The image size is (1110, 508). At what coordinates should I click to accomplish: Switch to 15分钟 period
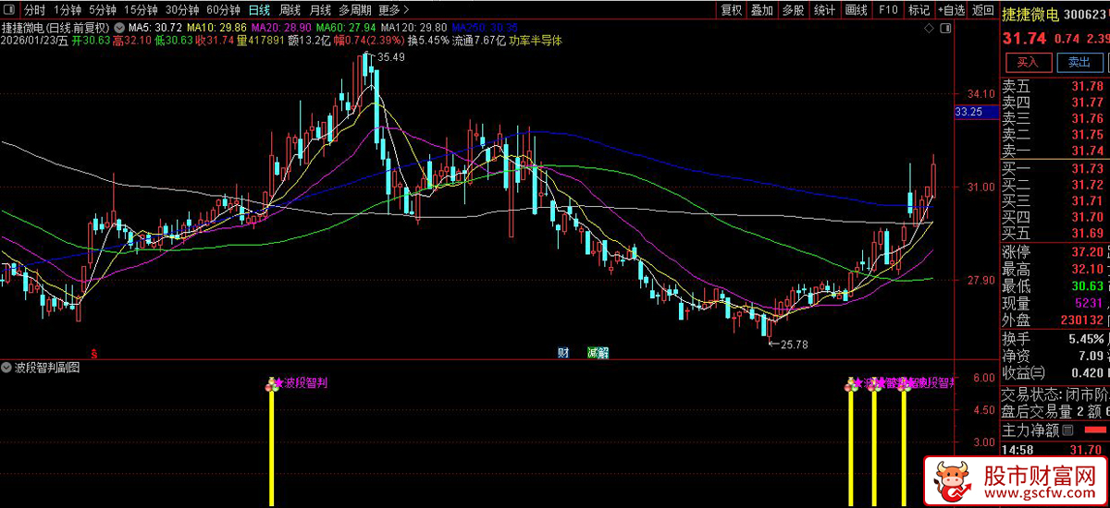[141, 10]
